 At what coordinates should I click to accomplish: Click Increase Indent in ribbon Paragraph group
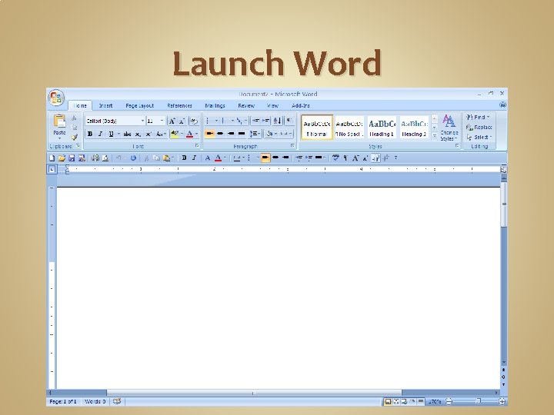(265, 121)
